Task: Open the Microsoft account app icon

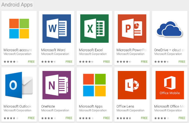Action: (x=19, y=28)
